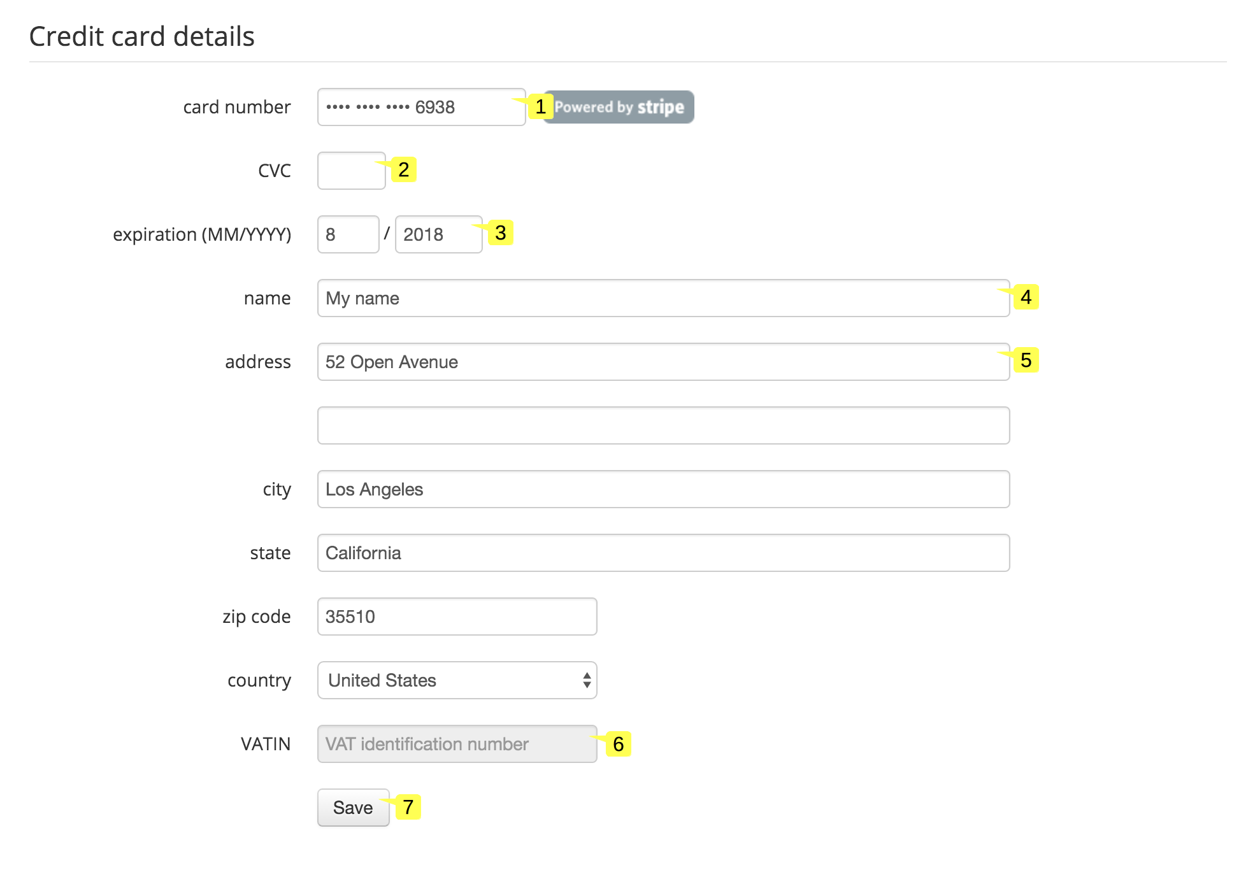Click the expiration month field showing 8
The image size is (1255, 884).
click(x=348, y=234)
